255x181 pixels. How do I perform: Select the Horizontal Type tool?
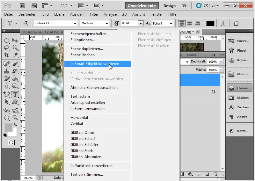click(x=15, y=95)
